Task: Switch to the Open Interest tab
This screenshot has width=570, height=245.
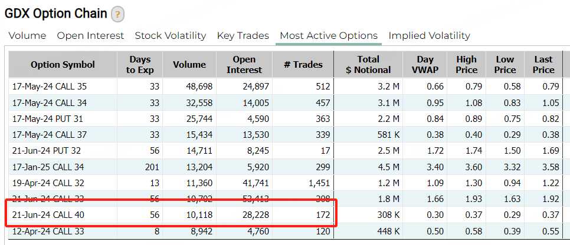Action: pyautogui.click(x=90, y=36)
